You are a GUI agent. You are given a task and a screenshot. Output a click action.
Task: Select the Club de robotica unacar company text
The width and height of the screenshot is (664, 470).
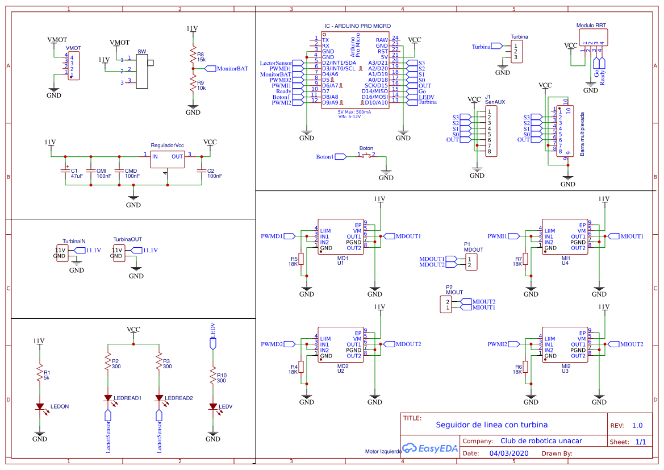(x=541, y=440)
